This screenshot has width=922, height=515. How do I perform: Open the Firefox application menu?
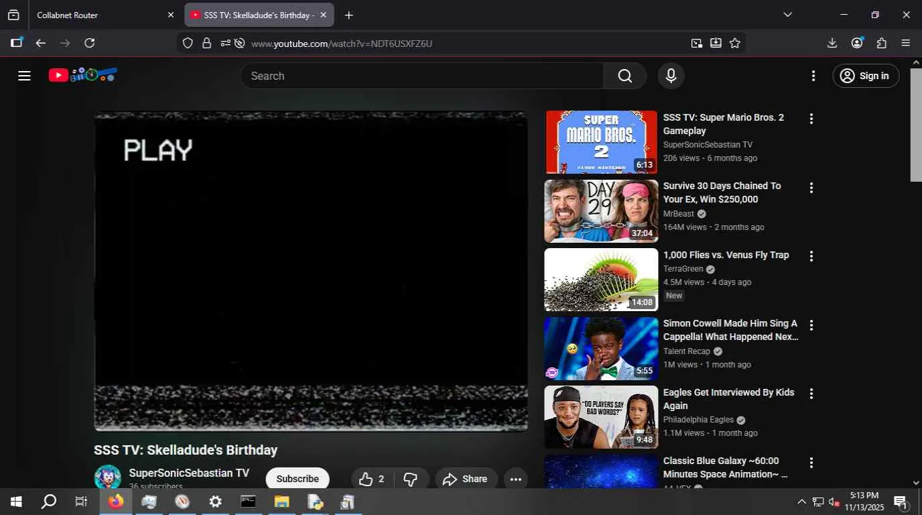pos(906,43)
